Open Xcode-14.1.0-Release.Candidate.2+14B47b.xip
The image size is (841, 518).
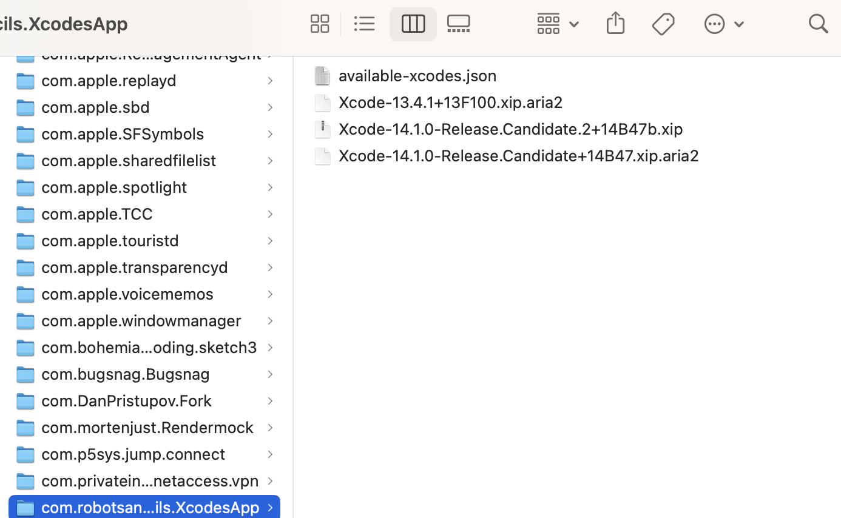511,129
